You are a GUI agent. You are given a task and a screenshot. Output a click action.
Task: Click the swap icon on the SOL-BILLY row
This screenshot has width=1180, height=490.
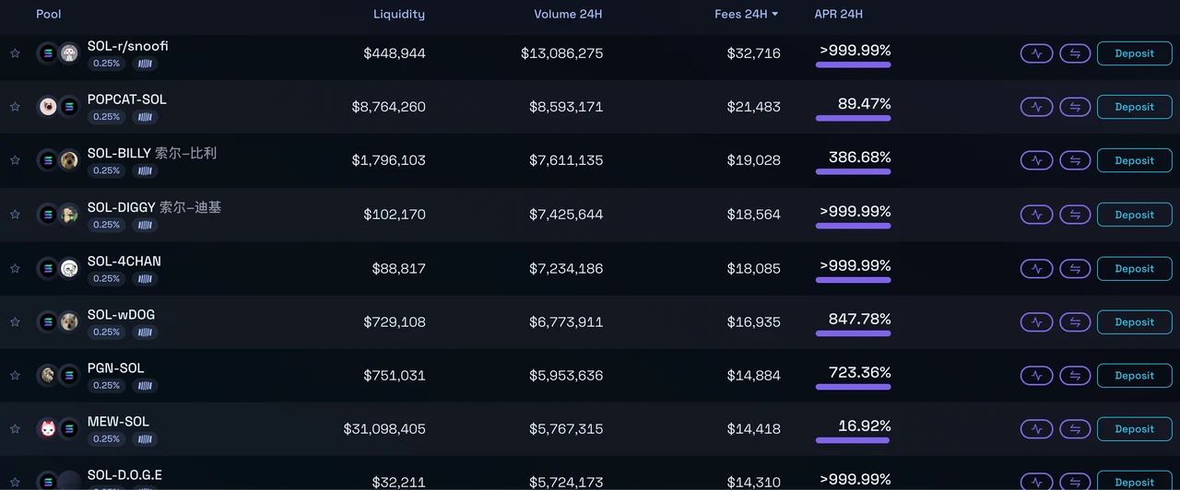point(1075,160)
